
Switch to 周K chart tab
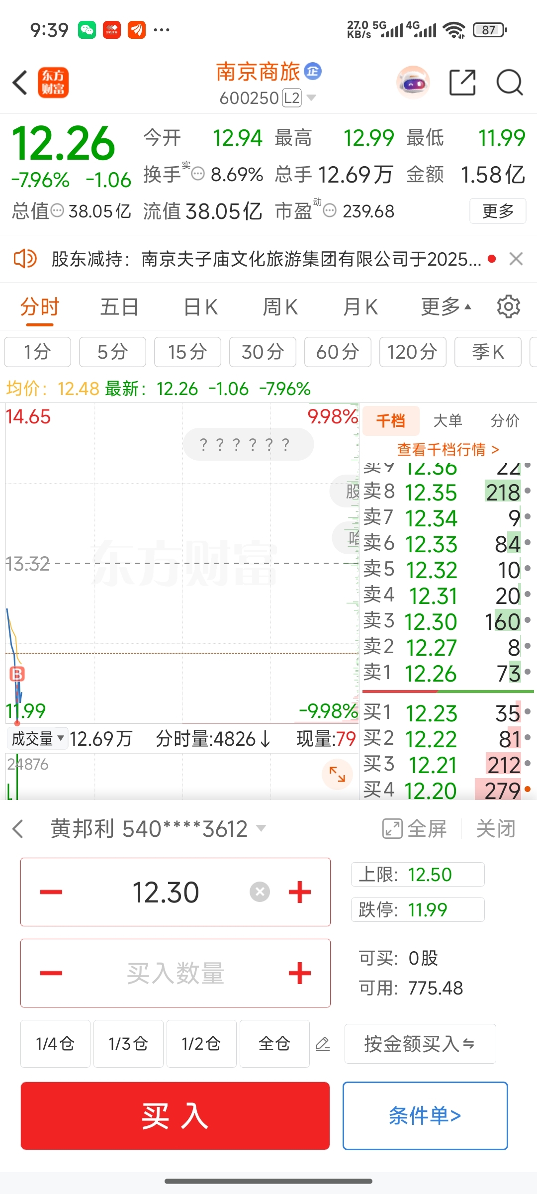[280, 306]
